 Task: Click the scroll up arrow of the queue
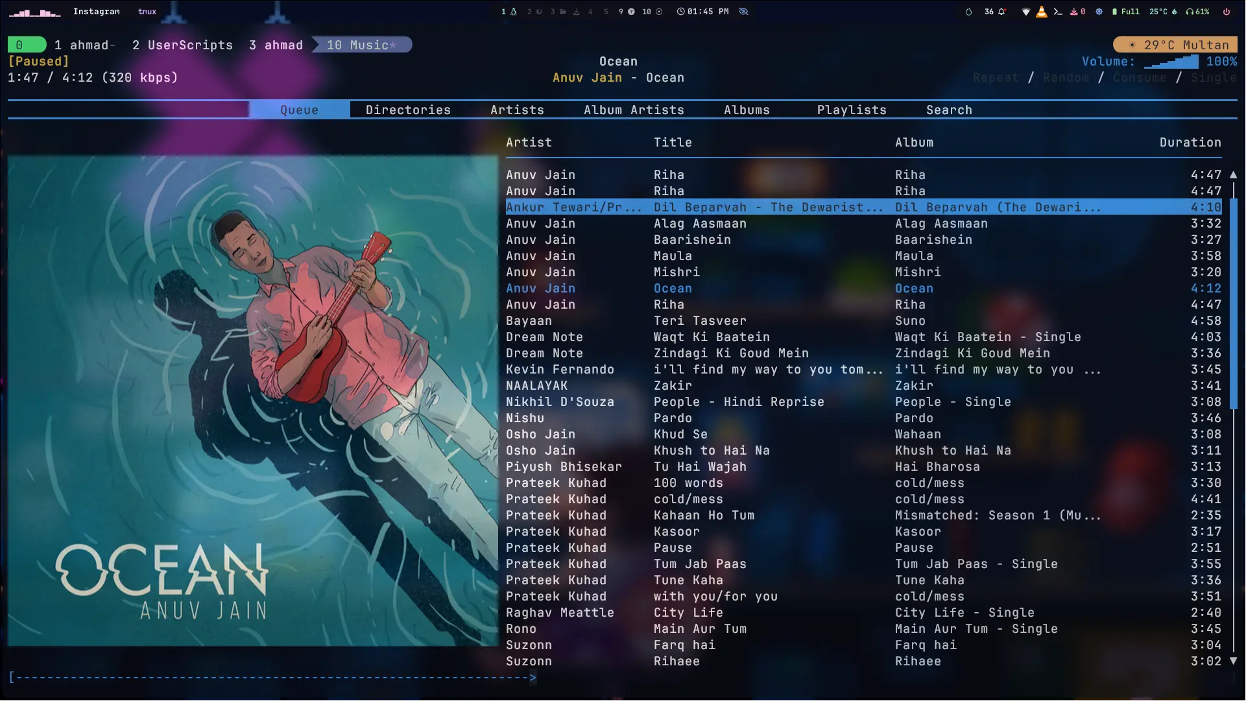click(1233, 175)
